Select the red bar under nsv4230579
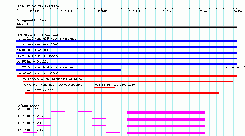The image size is (245, 136). pos(127,82)
